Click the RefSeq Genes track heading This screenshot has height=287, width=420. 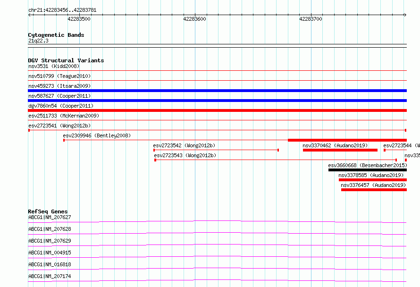48,211
